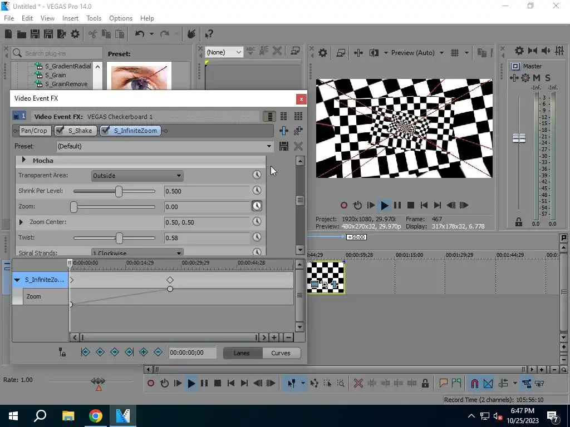Viewport: 570px width, 427px height.
Task: Lock the Master fader channels padlock
Action: point(519,222)
